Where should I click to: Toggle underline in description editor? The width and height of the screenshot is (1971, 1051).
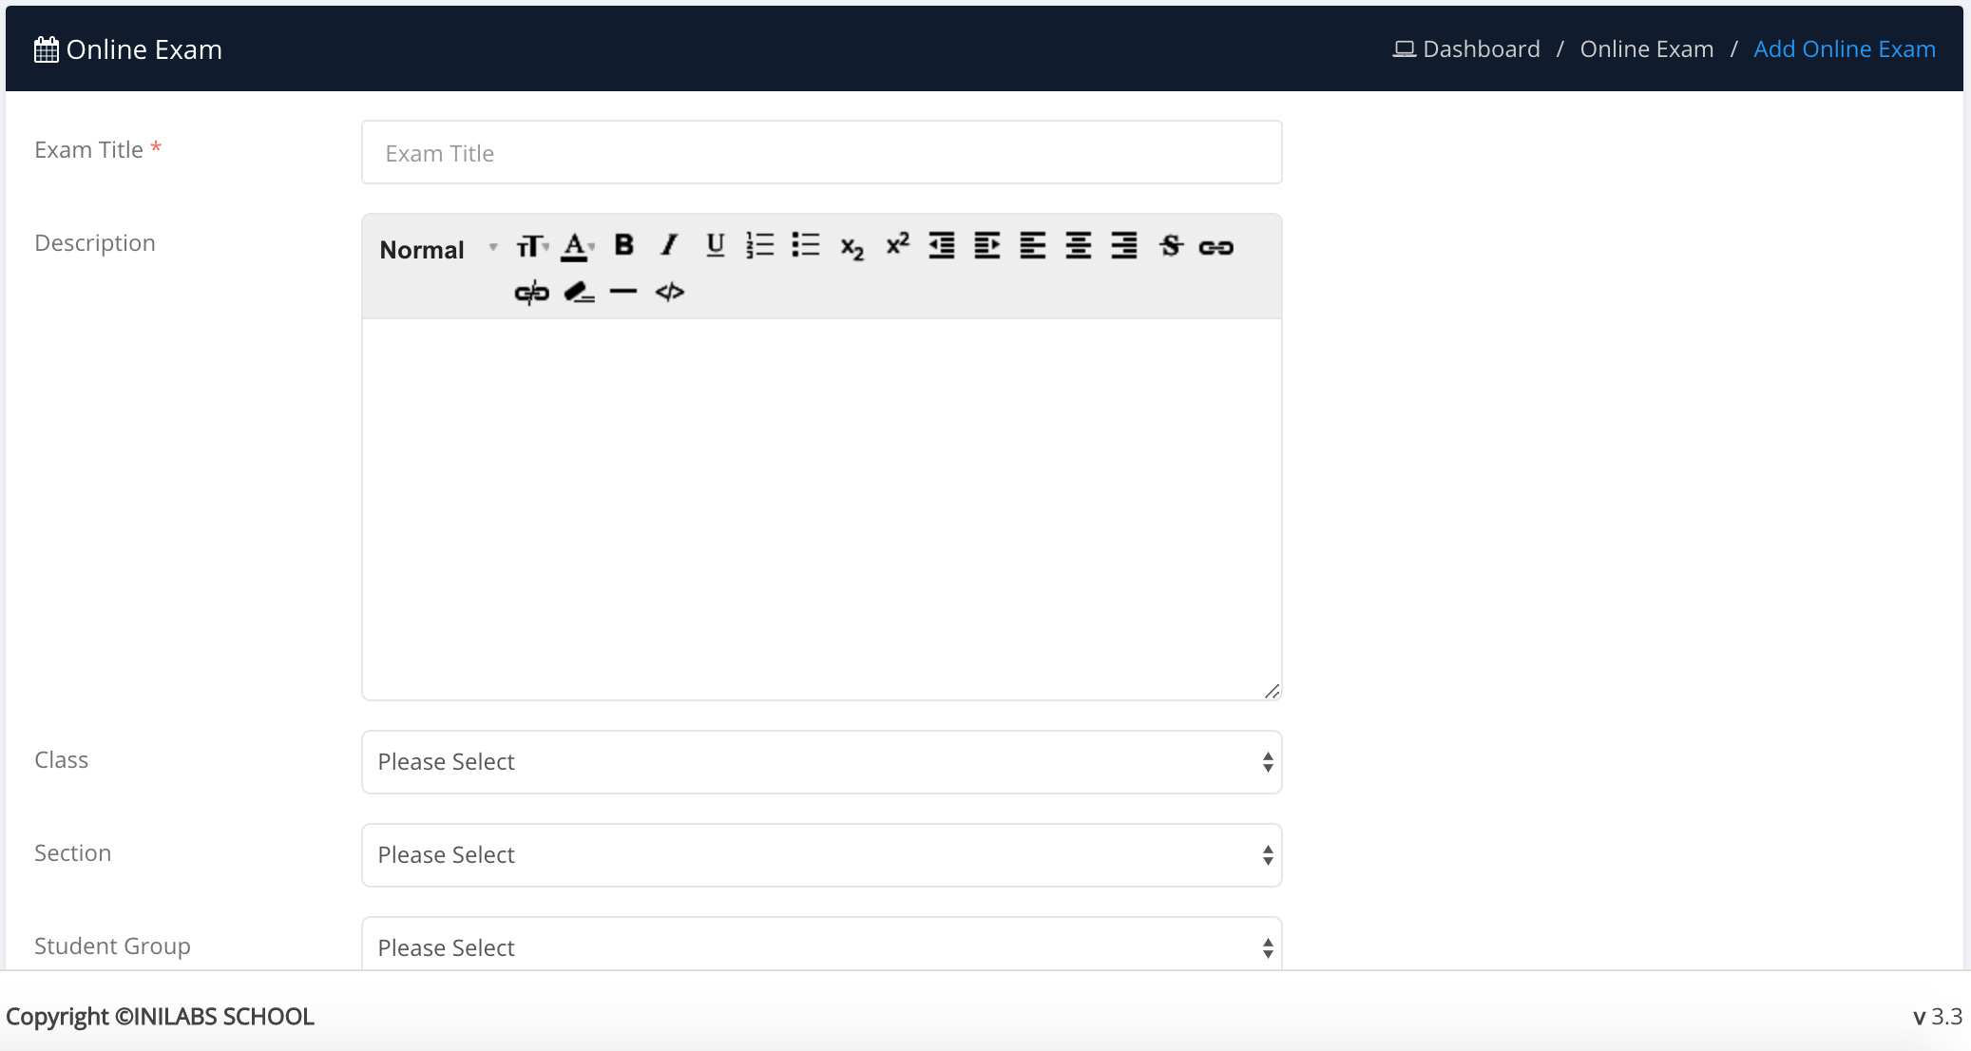point(715,245)
